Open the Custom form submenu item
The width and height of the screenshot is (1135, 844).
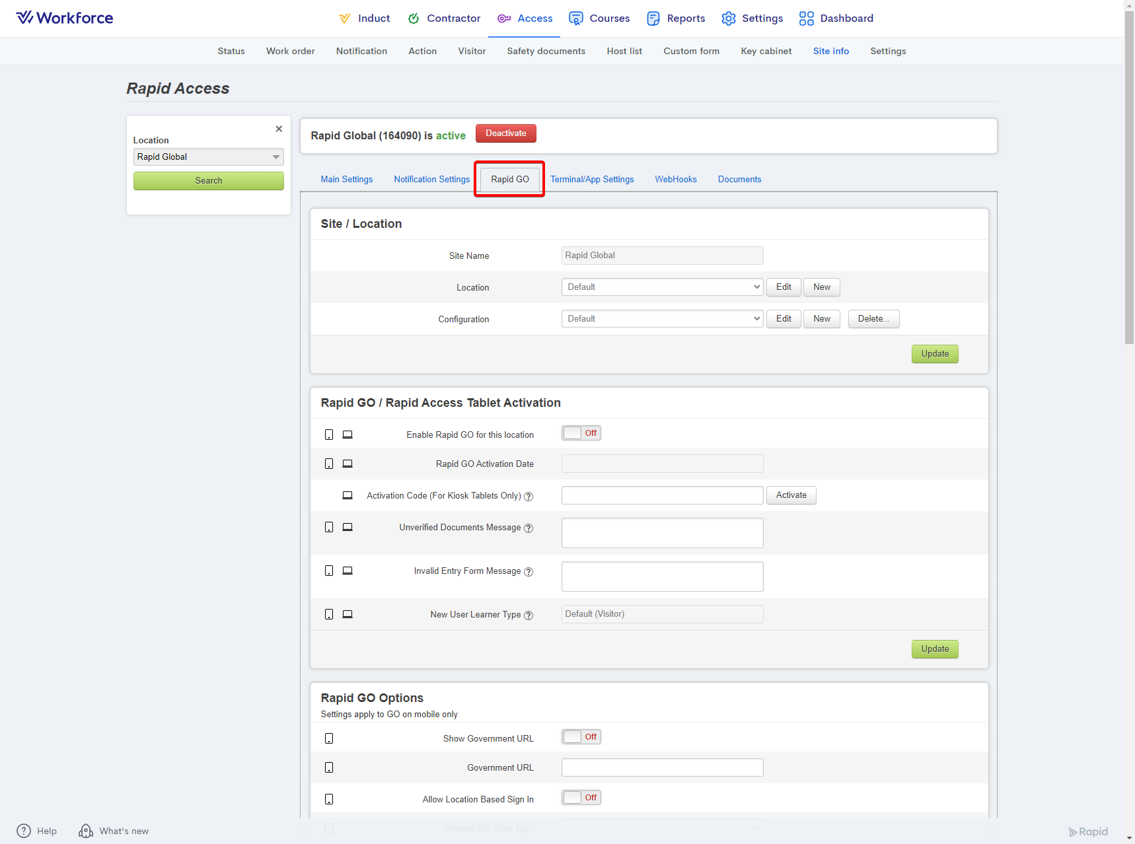(692, 51)
